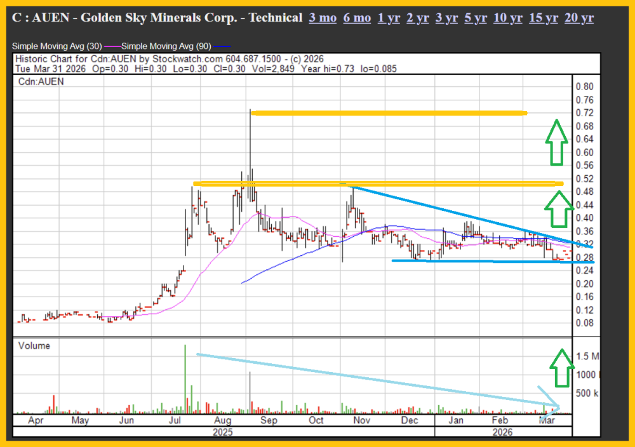Image resolution: width=635 pixels, height=447 pixels.
Task: Switch the chart to 1 yr
Action: [x=389, y=18]
